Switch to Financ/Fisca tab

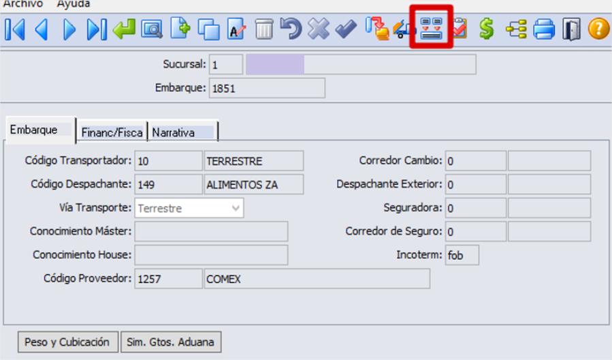point(112,132)
